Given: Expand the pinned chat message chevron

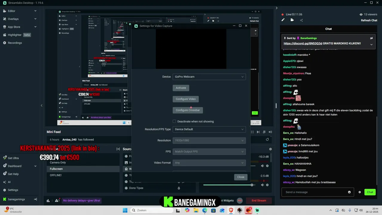Looking at the screenshot, I should pos(371,44).
